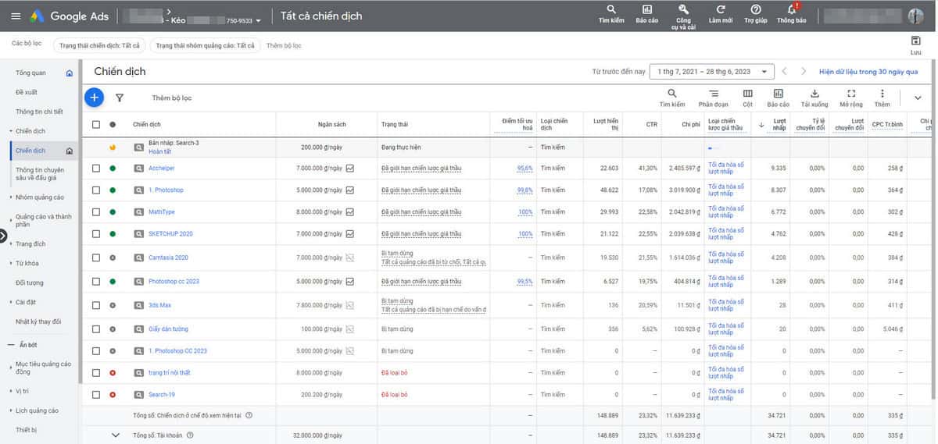The height and width of the screenshot is (444, 938).
Task: Select Giấy dán tường row checkbox
Action: coord(96,329)
